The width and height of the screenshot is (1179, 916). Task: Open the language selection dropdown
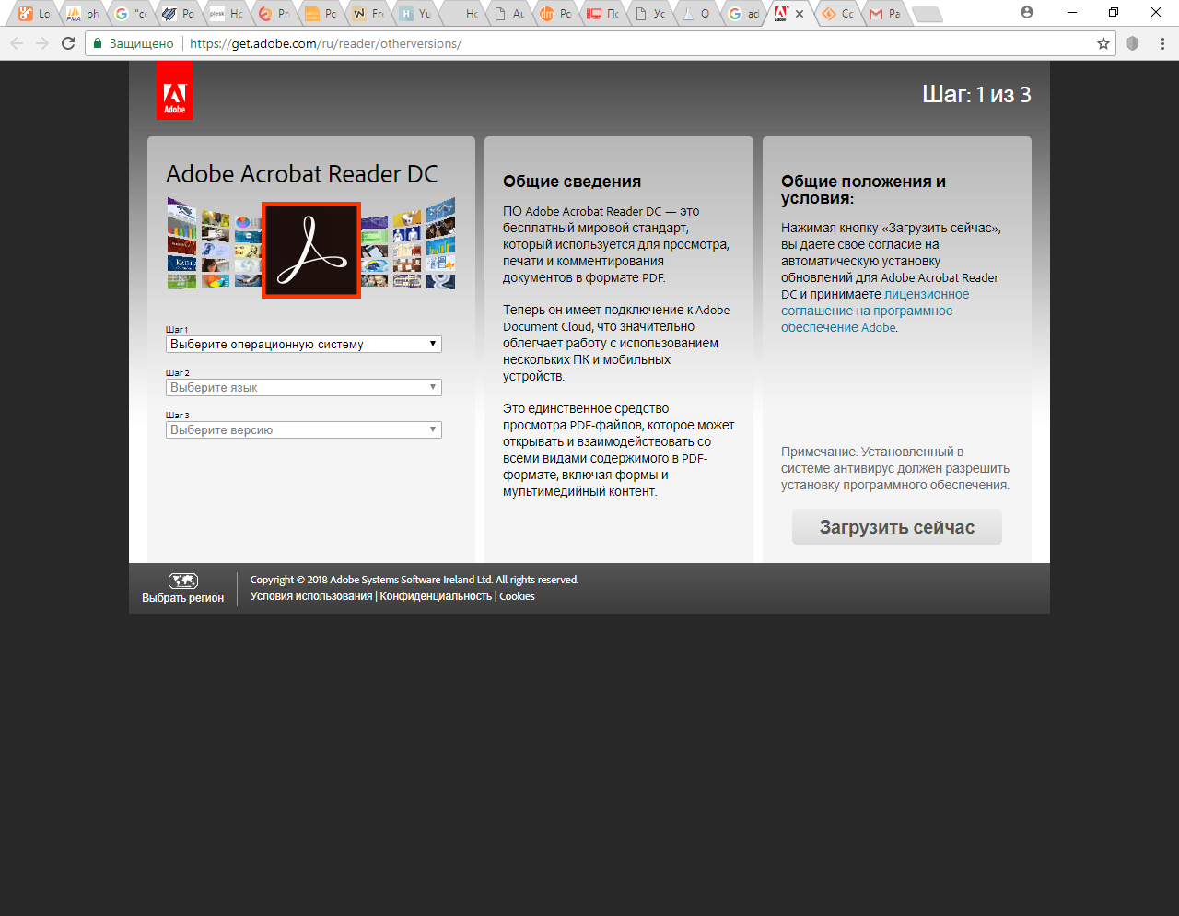click(304, 387)
